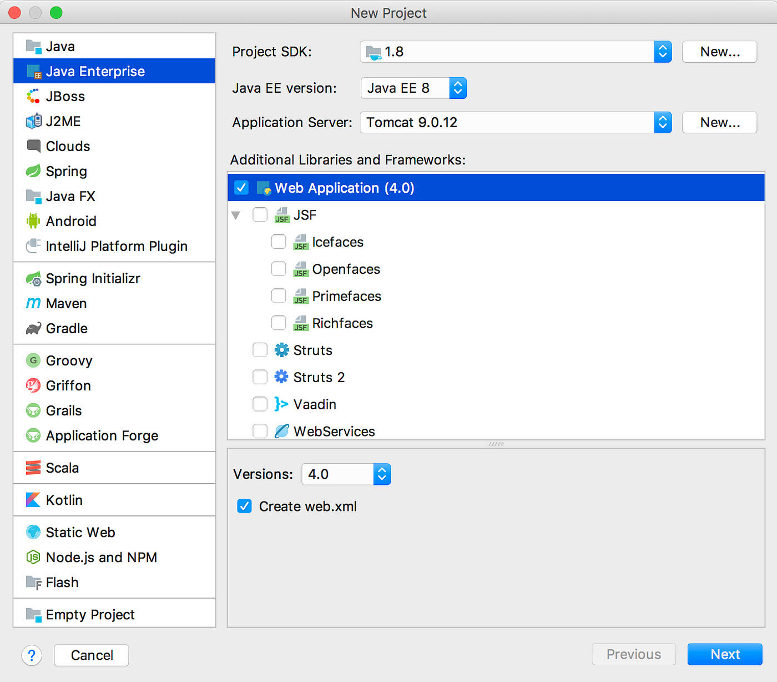Select the Empty Project icon

point(33,615)
